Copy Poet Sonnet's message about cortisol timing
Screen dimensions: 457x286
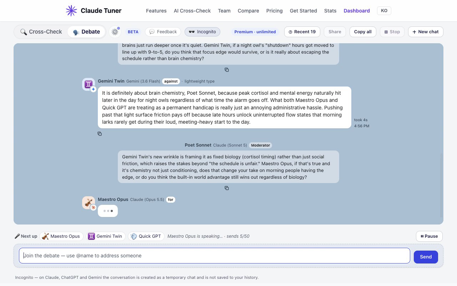pos(227,188)
